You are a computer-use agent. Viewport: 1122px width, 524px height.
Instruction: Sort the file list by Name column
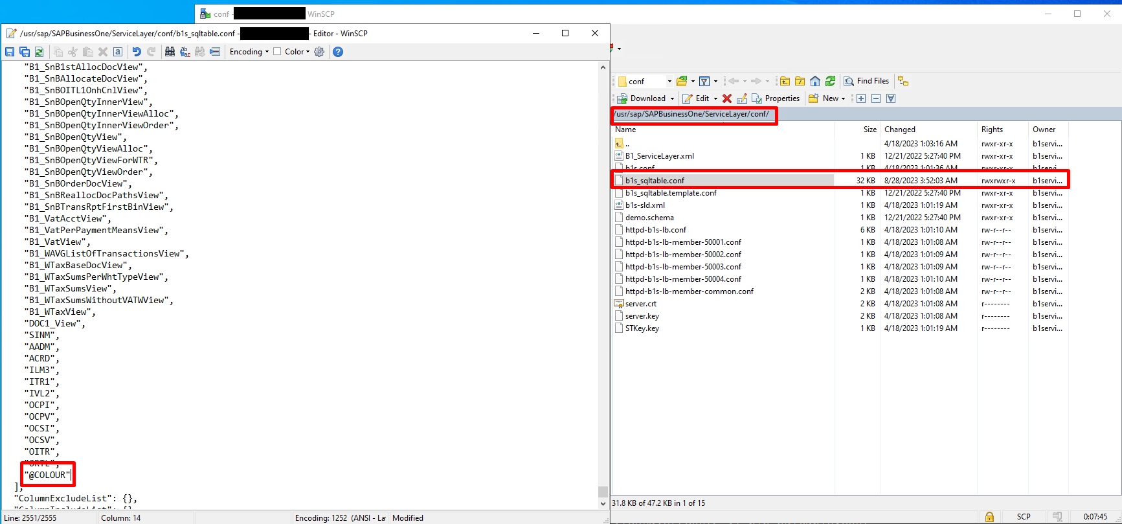click(723, 130)
